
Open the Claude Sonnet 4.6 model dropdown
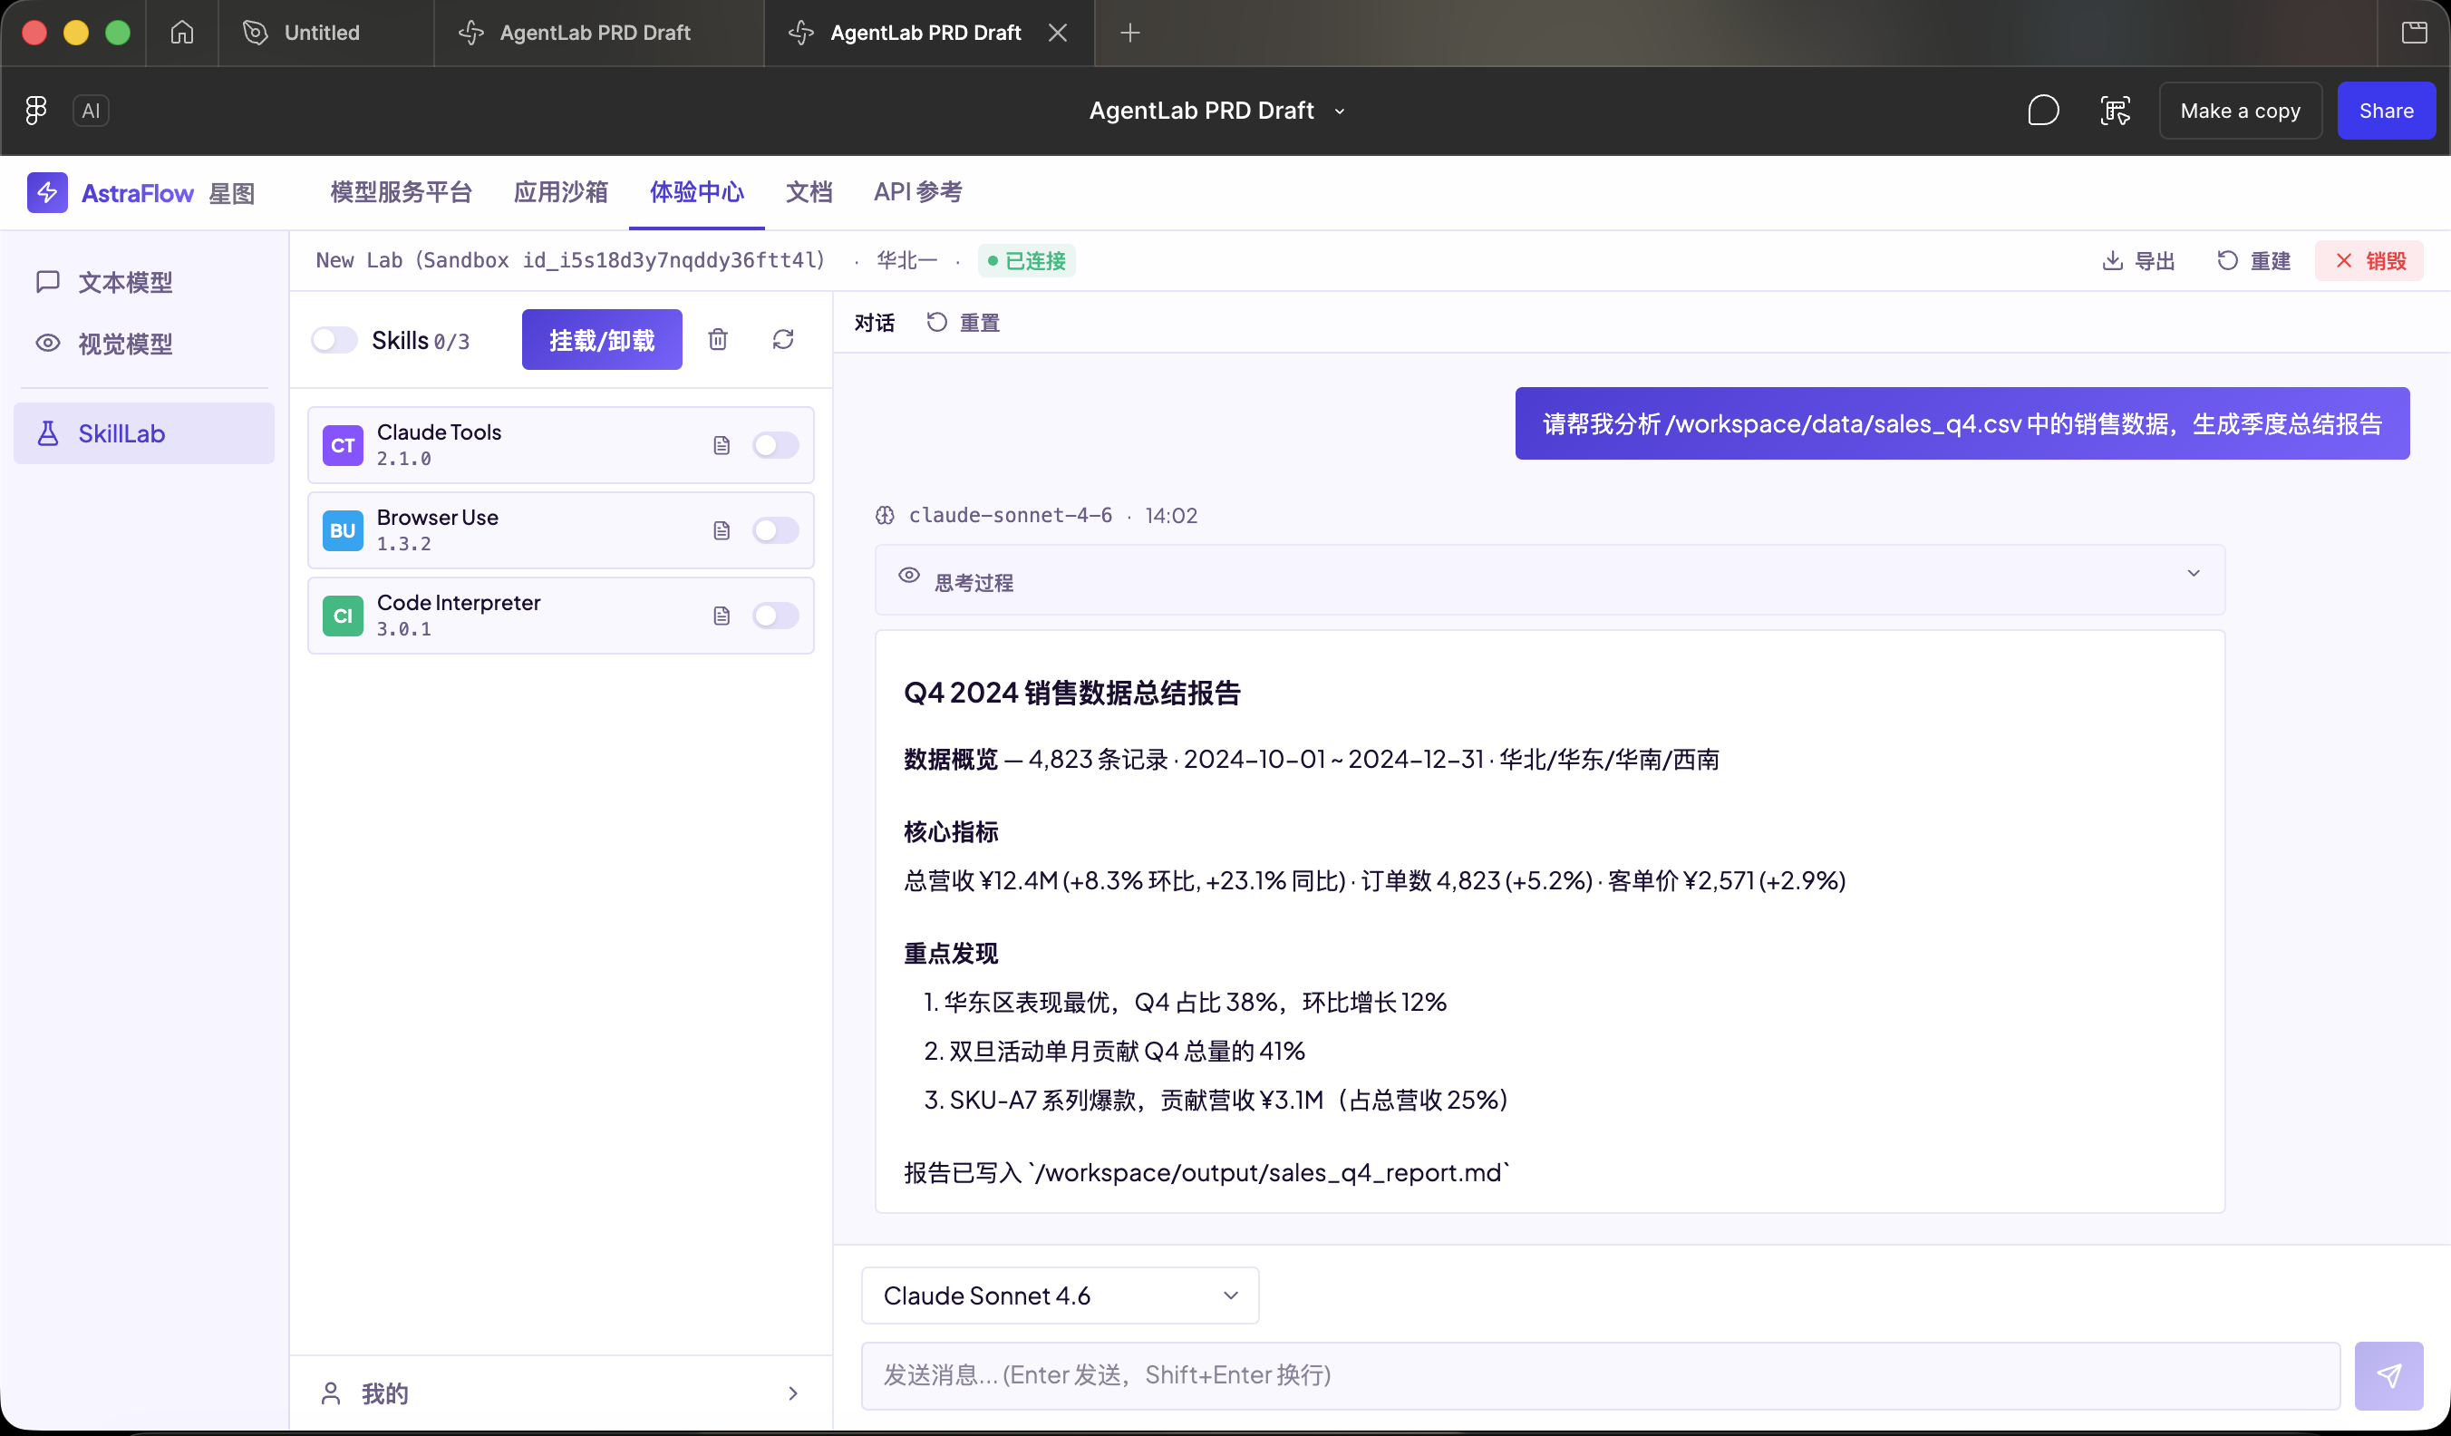pyautogui.click(x=1061, y=1295)
